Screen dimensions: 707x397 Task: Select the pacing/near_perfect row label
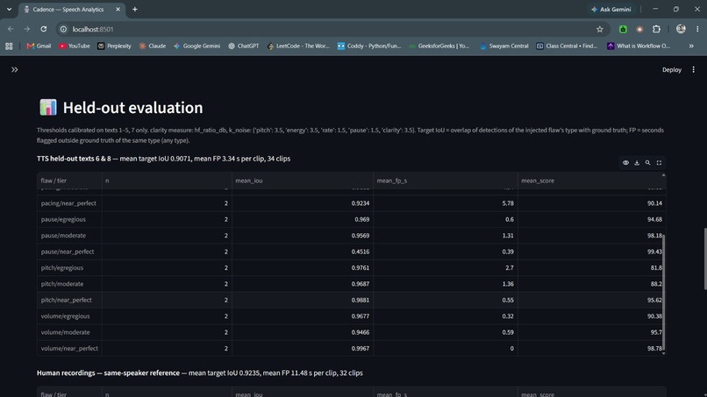pyautogui.click(x=68, y=203)
